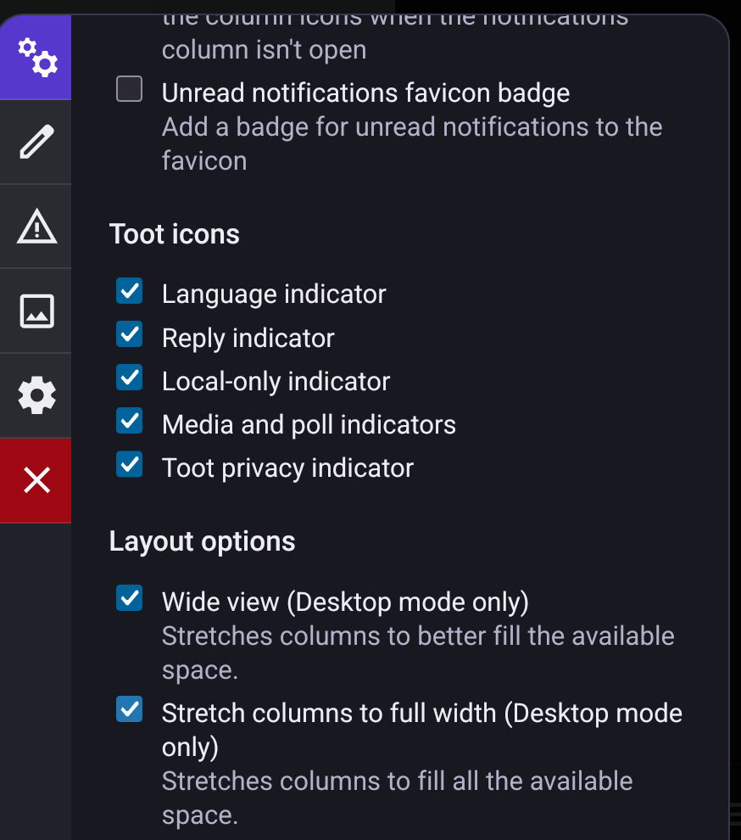The height and width of the screenshot is (840, 741).
Task: Uncheck the Reply indicator checkbox
Action: coord(129,334)
